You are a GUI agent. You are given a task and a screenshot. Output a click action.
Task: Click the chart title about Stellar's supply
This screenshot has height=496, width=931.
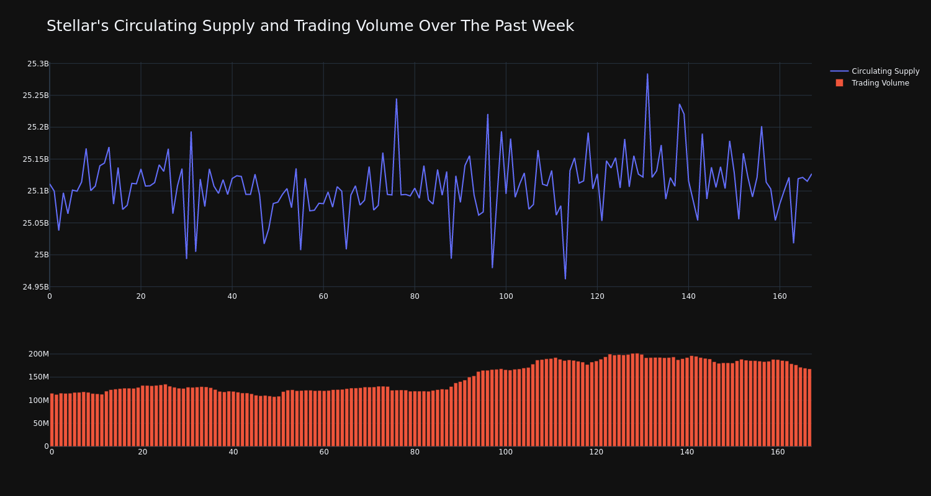[x=310, y=26]
